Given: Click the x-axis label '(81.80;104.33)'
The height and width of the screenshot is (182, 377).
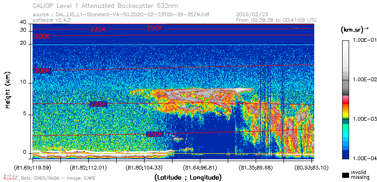Looking at the screenshot, I should point(144,167).
